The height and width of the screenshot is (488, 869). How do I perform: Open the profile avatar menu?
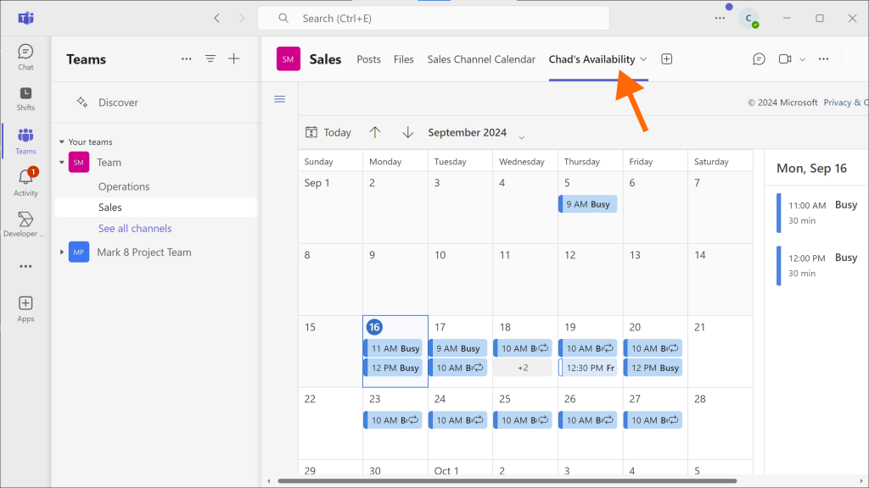[748, 19]
